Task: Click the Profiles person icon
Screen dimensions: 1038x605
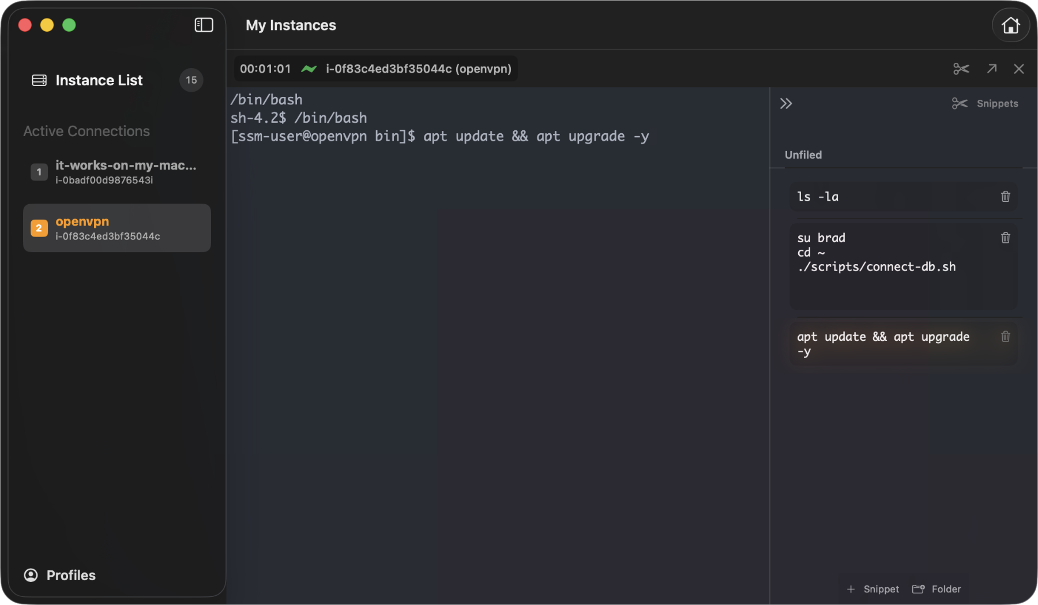Action: coord(31,575)
